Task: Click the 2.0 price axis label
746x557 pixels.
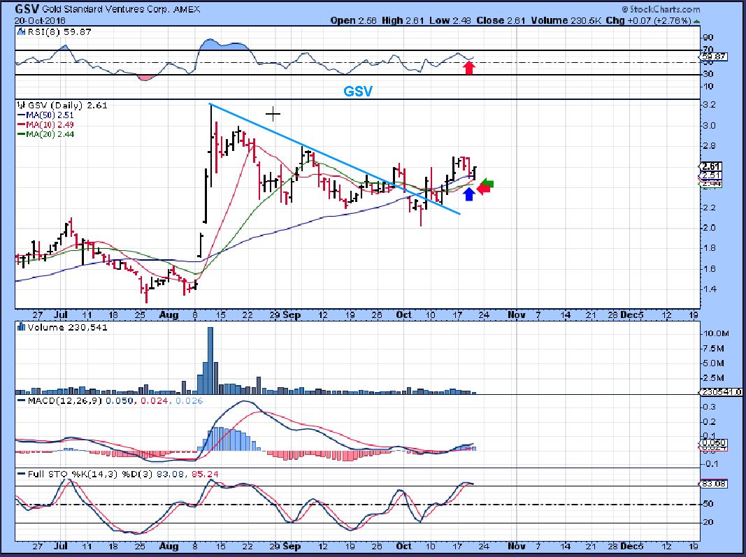Action: click(709, 227)
